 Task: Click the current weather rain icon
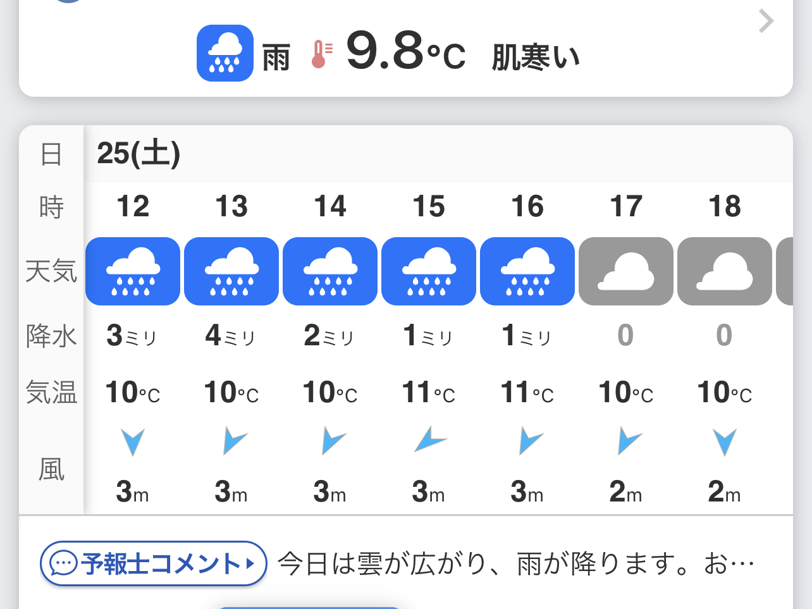225,53
